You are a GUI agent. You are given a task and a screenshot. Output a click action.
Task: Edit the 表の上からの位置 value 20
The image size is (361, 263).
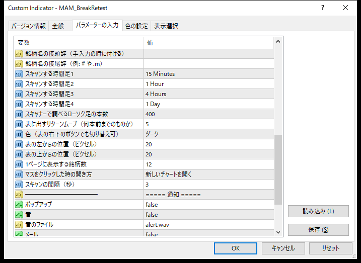(209, 154)
